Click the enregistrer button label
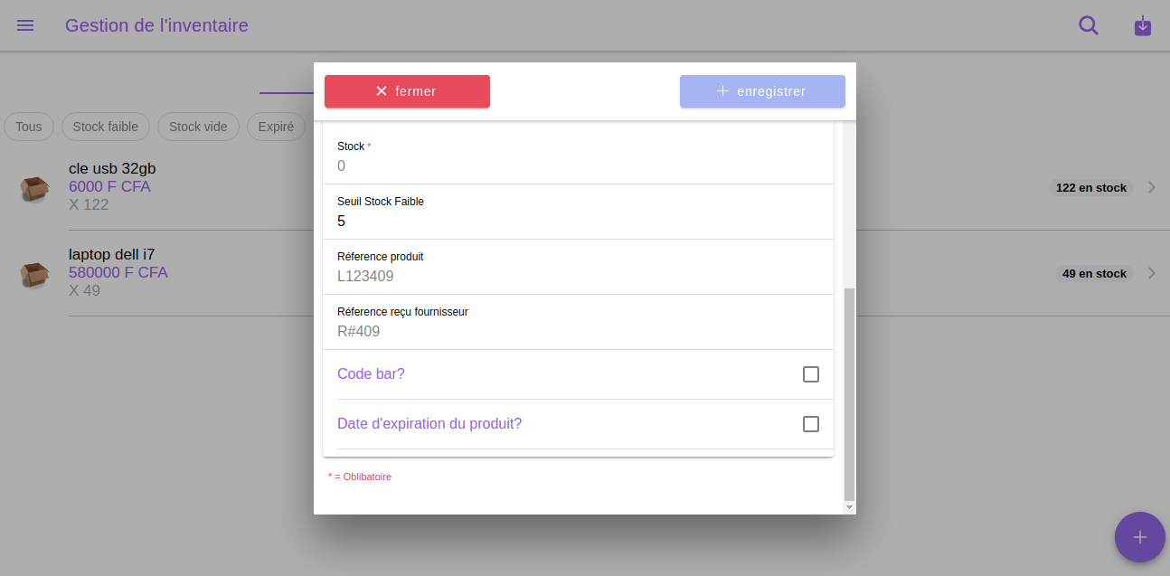Image resolution: width=1170 pixels, height=576 pixels. pyautogui.click(x=771, y=91)
